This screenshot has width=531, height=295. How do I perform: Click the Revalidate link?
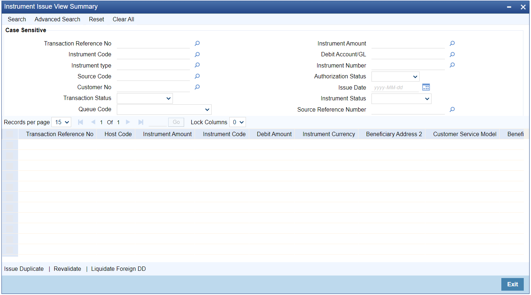pyautogui.click(x=67, y=269)
